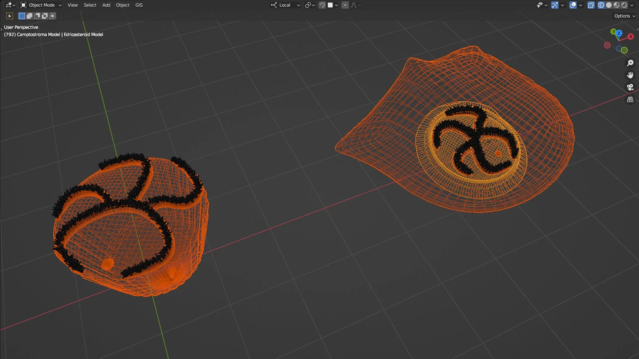Open the editor type selector
The image size is (639, 359).
[x=10, y=5]
